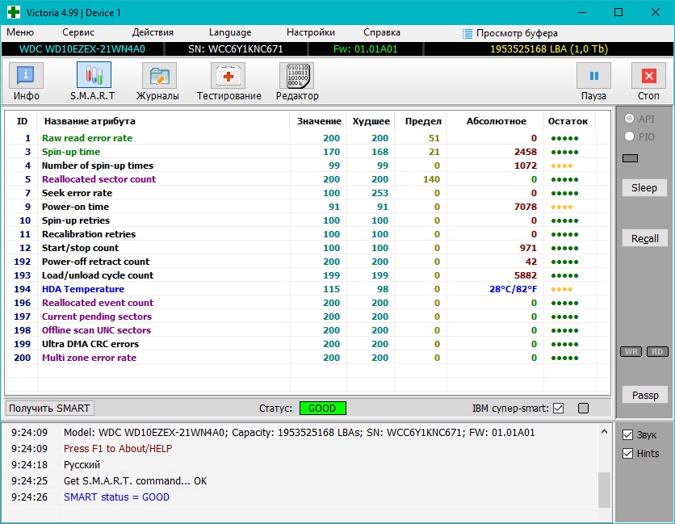Click the Victoria green cross title icon
The width and height of the screenshot is (675, 524).
point(14,12)
